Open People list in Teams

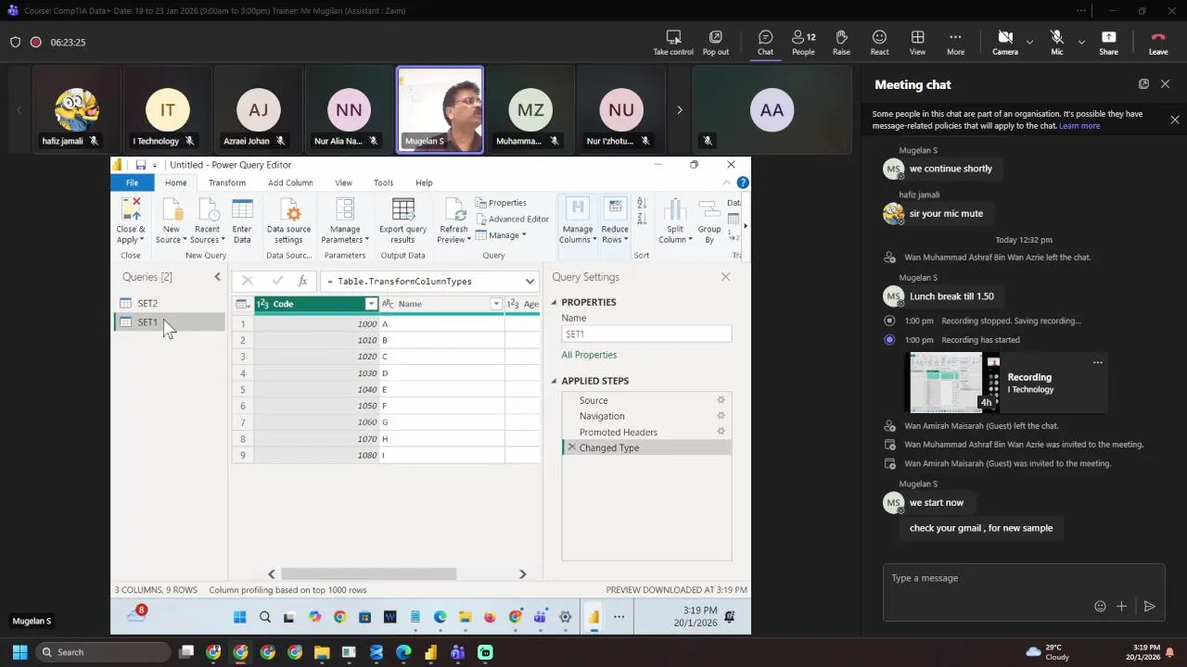[803, 43]
